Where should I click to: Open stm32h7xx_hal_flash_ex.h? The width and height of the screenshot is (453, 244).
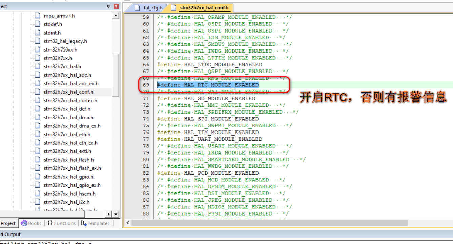(x=73, y=168)
